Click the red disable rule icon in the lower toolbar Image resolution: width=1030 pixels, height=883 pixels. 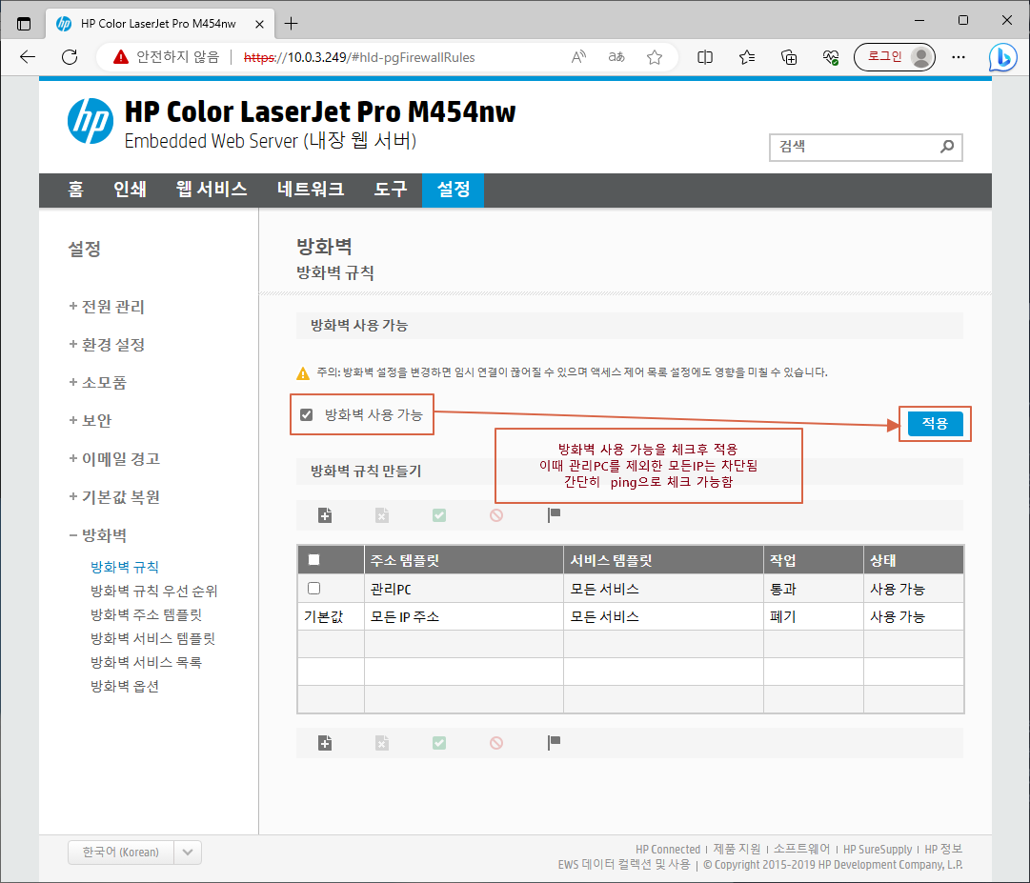point(496,743)
